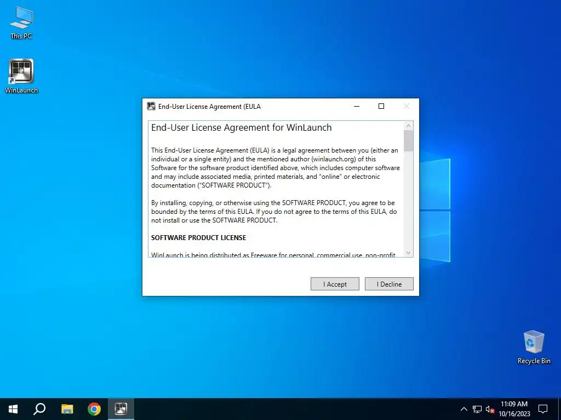Screen dimensions: 561x420
Task: Click the SOFTWARE PRODUCT LICENSE heading
Action: coord(198,237)
